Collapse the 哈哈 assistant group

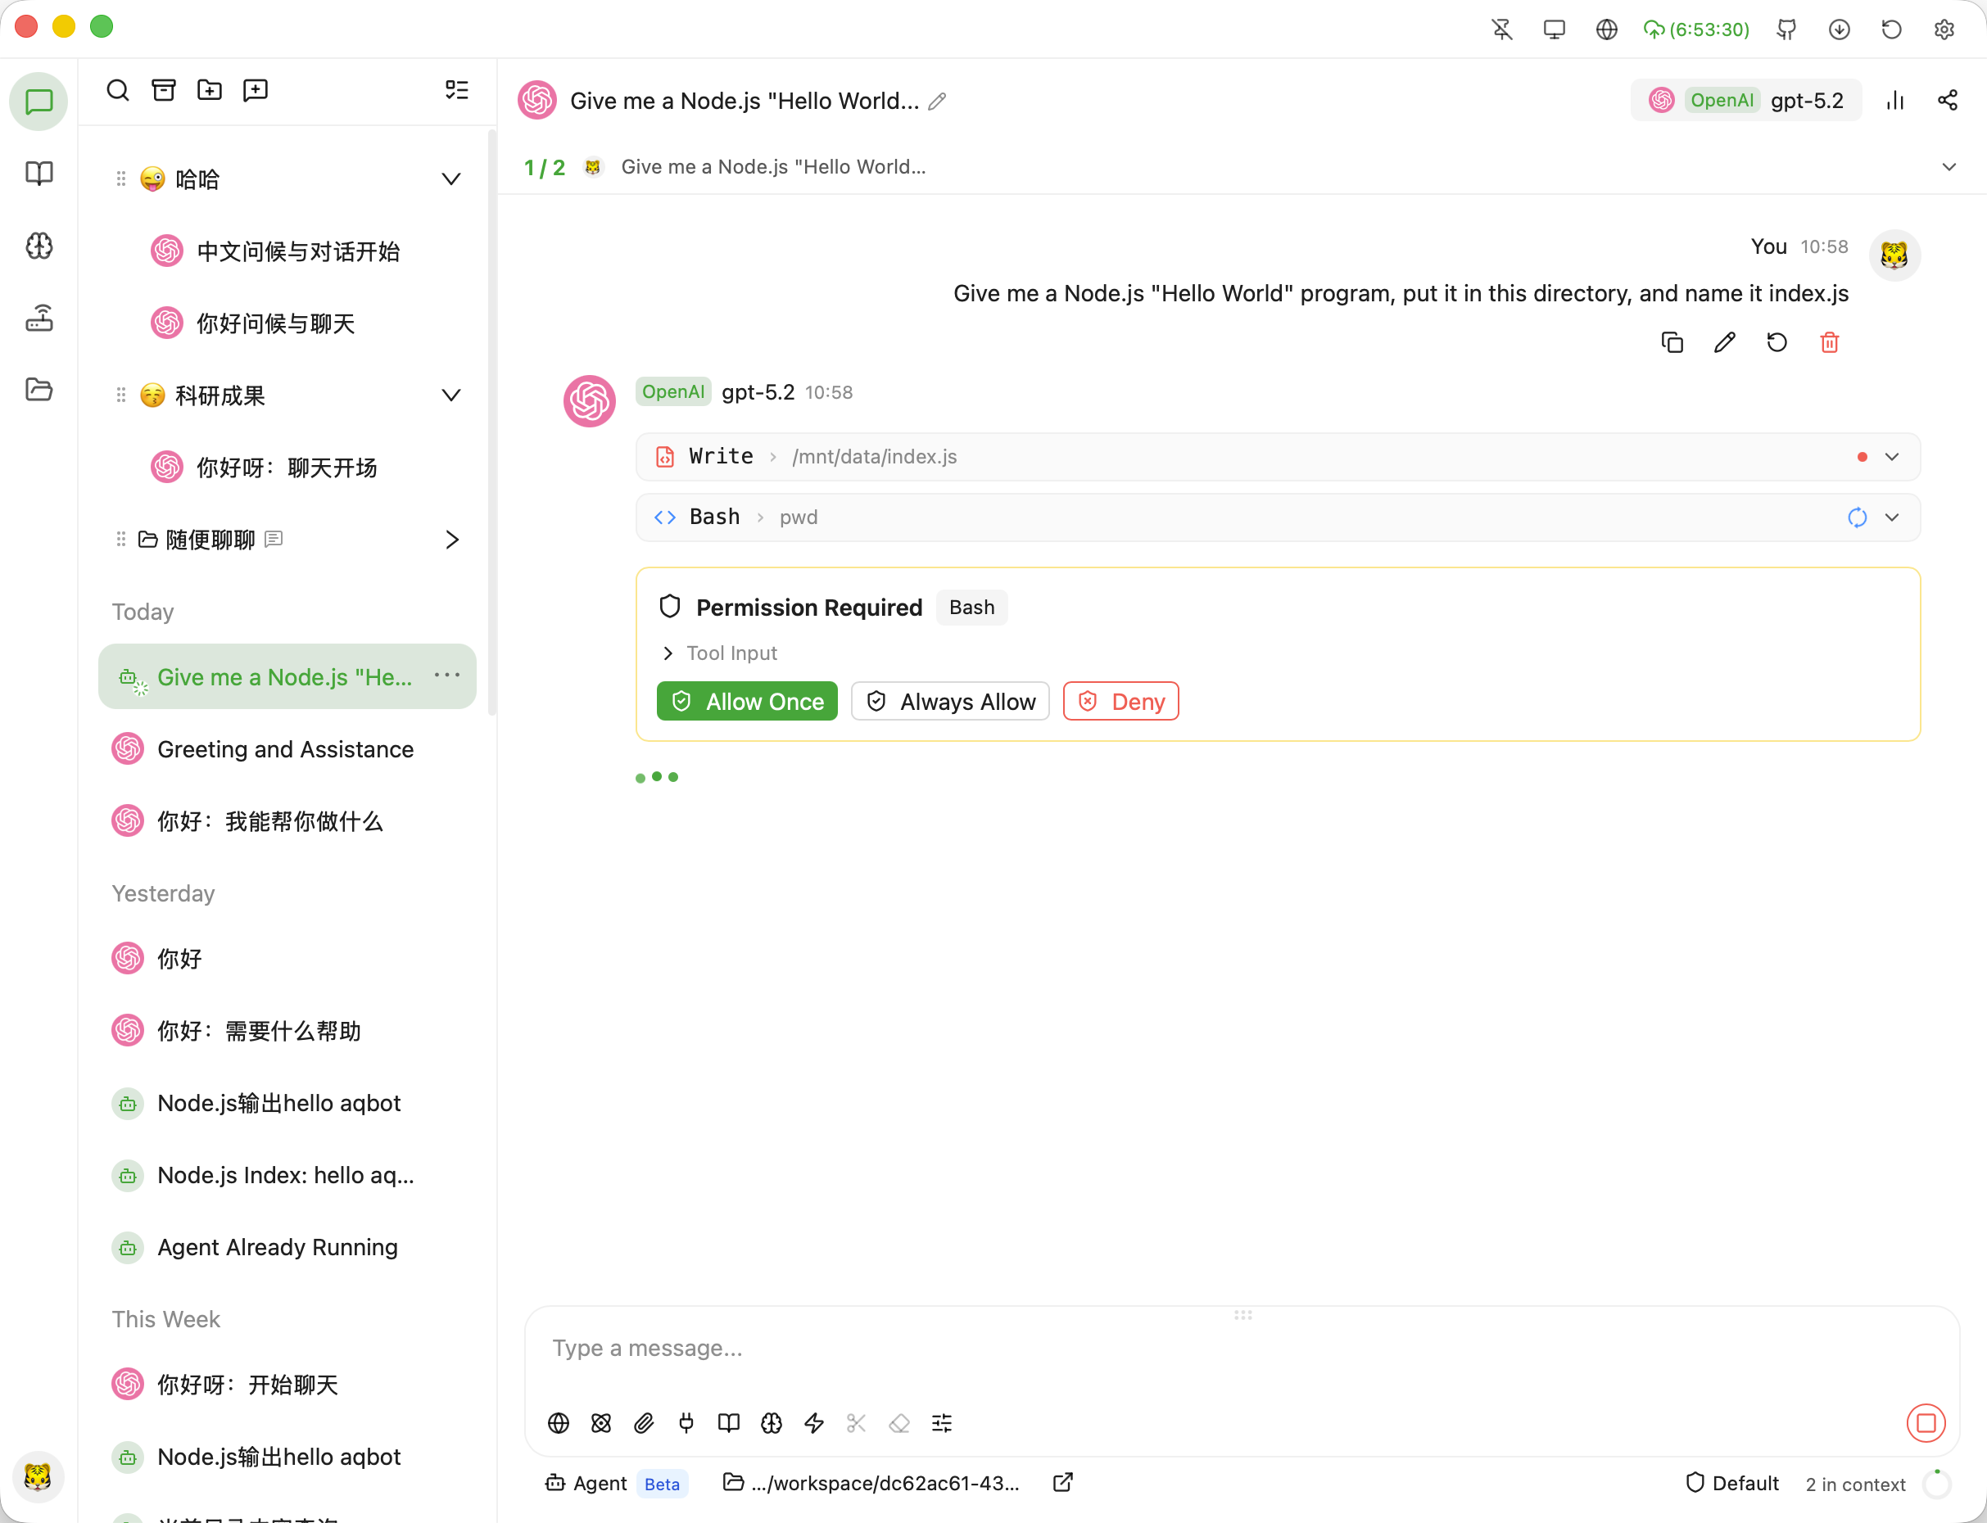[x=450, y=179]
